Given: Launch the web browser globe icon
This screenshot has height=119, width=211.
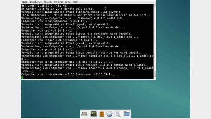Looking at the screenshot, I should click(x=109, y=114).
